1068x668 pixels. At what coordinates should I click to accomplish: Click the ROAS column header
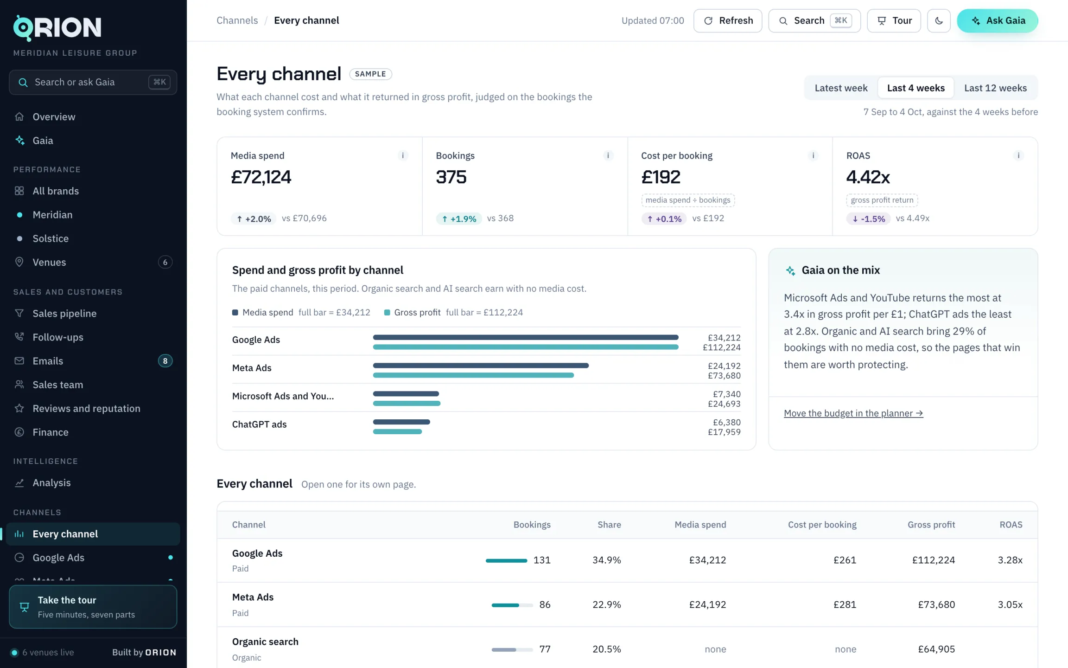[1011, 524]
